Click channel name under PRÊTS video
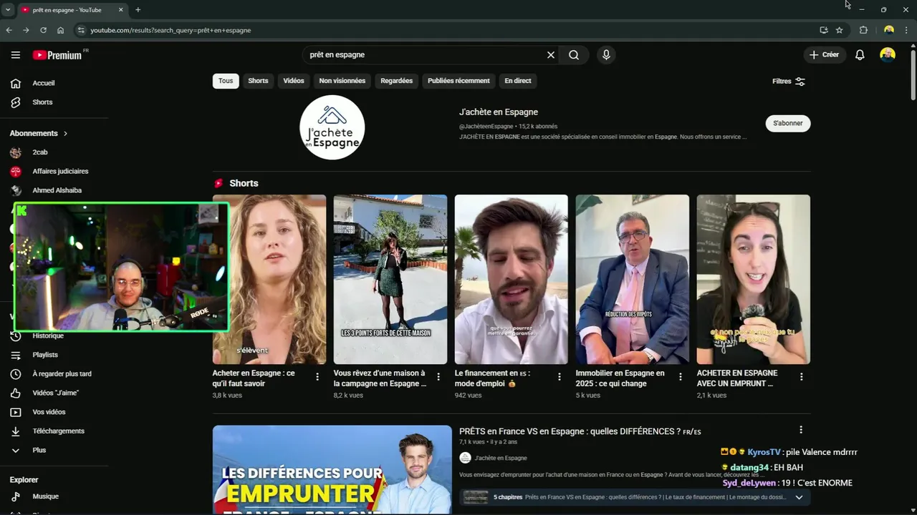Screen dimensions: 917x515 tap(500, 458)
